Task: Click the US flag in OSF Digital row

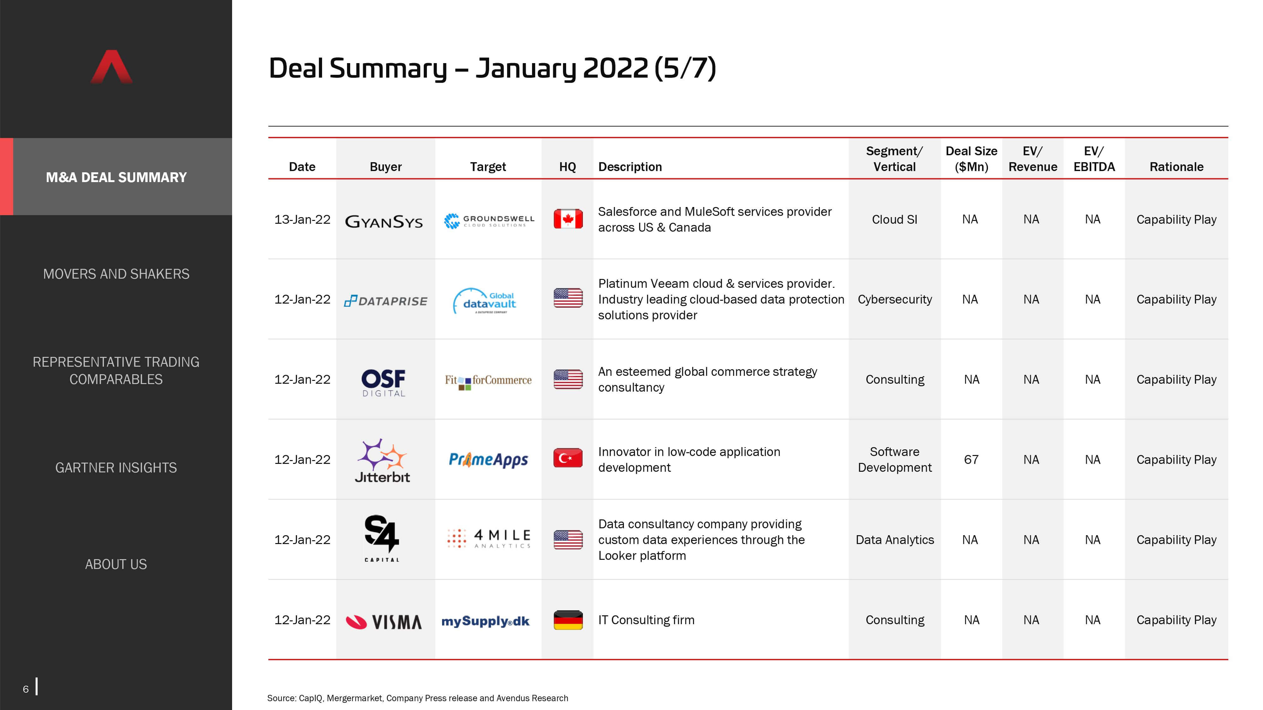Action: pyautogui.click(x=568, y=379)
